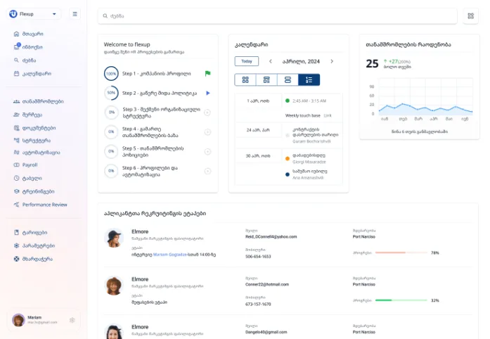
Task: Click the Conner22@hotmail.com email
Action: pyautogui.click(x=267, y=284)
